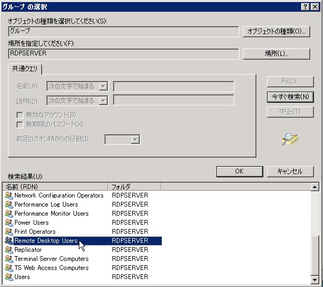Click RDPSERVER folder cell in the Replicator row
The image size is (323, 287).
[x=130, y=250]
